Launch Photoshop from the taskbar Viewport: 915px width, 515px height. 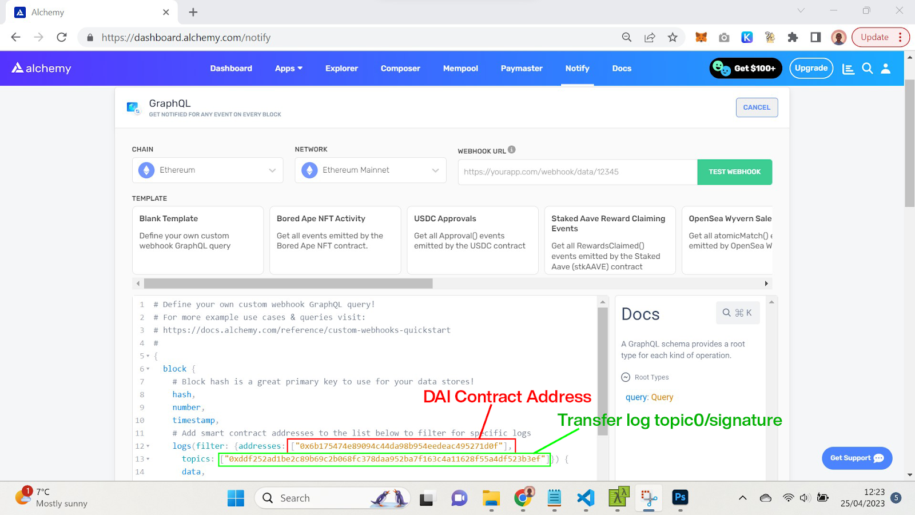(x=680, y=498)
